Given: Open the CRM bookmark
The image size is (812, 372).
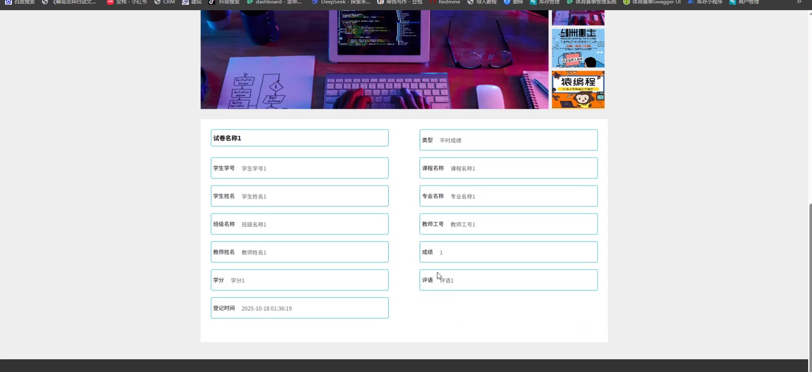Looking at the screenshot, I should (165, 2).
